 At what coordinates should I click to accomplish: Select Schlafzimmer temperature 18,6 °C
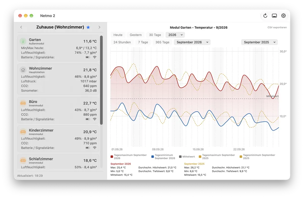(x=90, y=161)
